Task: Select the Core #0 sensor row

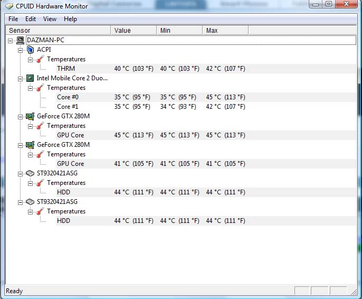Action: 205,97
